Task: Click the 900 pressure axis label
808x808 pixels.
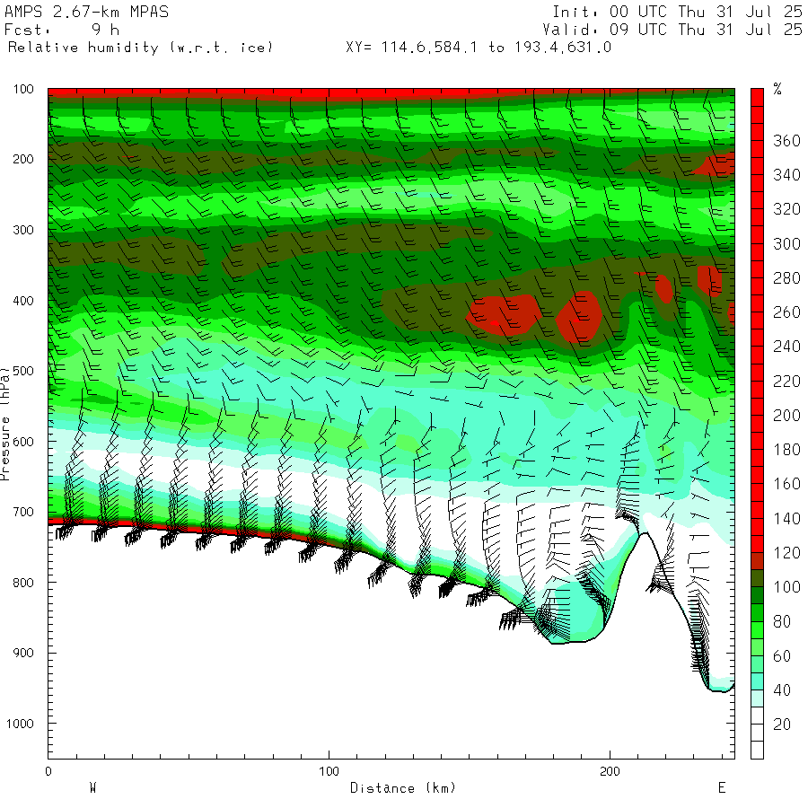Action: (23, 653)
